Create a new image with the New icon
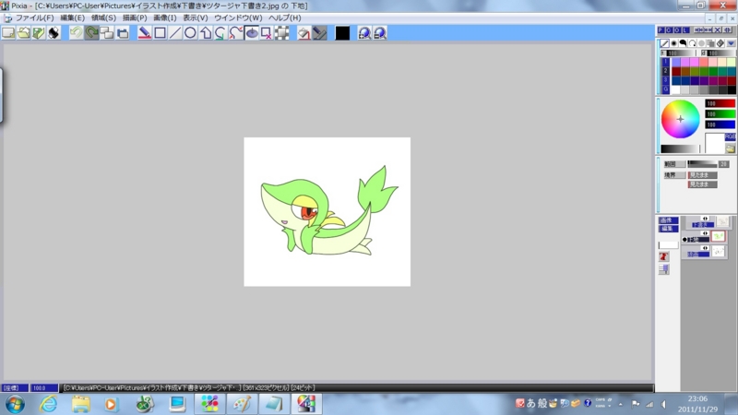This screenshot has height=415, width=738. (8, 32)
